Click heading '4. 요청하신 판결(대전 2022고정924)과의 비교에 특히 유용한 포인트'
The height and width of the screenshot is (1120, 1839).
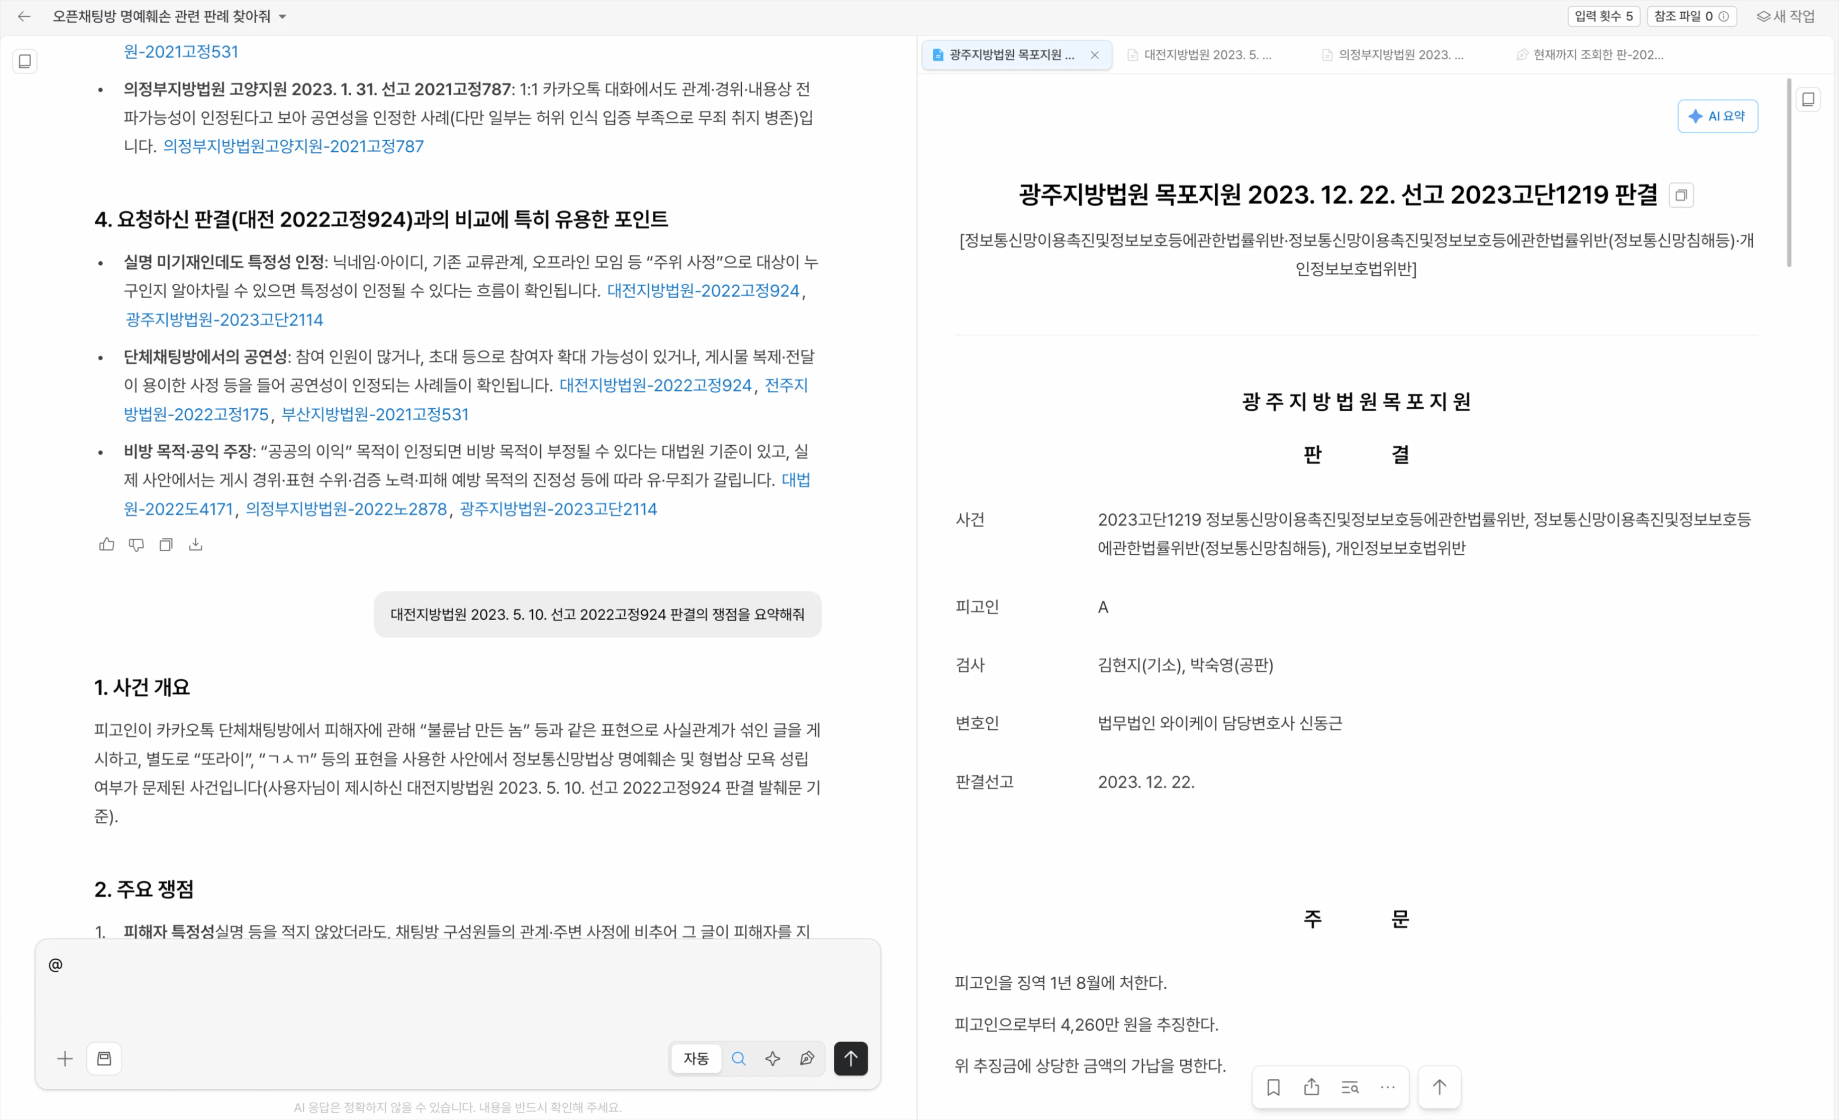(x=380, y=218)
